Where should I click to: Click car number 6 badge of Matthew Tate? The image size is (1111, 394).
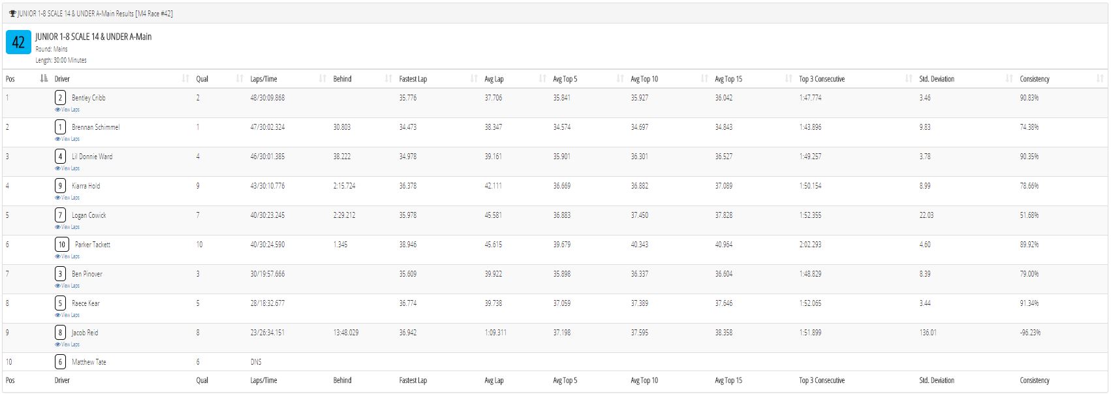coord(60,362)
